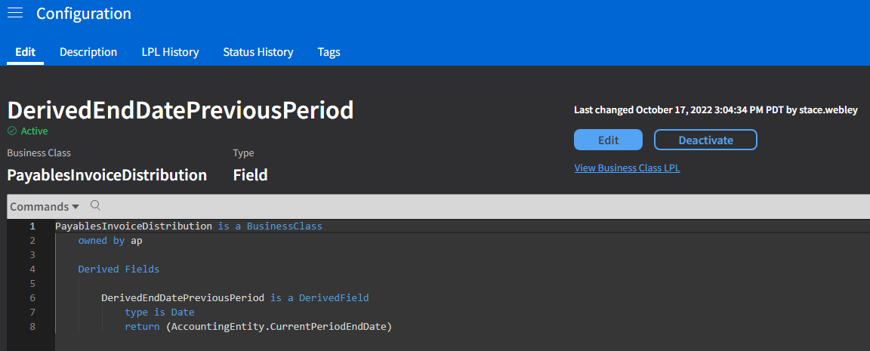
Task: Select the Tags tab
Action: point(329,52)
